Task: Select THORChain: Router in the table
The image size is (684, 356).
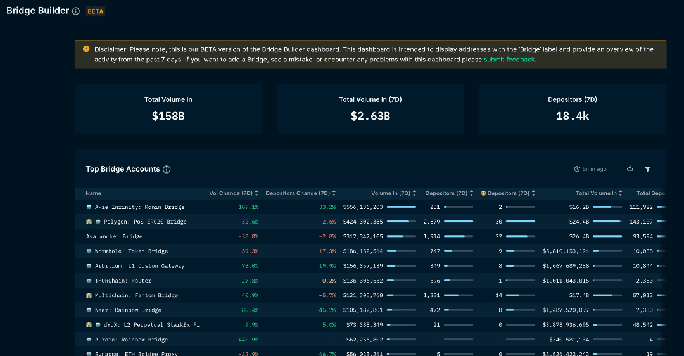Action: coord(123,281)
